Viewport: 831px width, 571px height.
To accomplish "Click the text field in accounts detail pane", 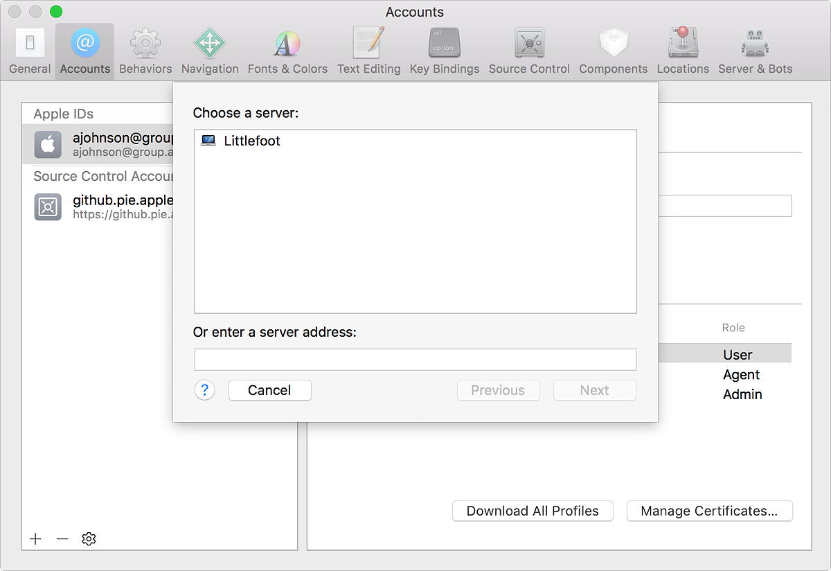I will coord(724,206).
